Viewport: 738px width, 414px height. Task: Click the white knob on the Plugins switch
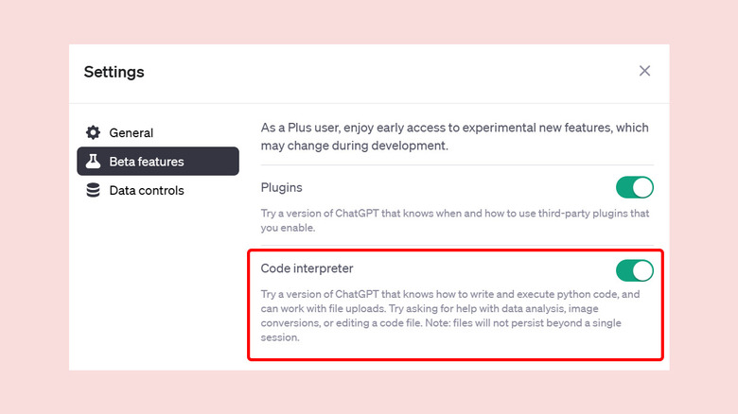(x=642, y=187)
